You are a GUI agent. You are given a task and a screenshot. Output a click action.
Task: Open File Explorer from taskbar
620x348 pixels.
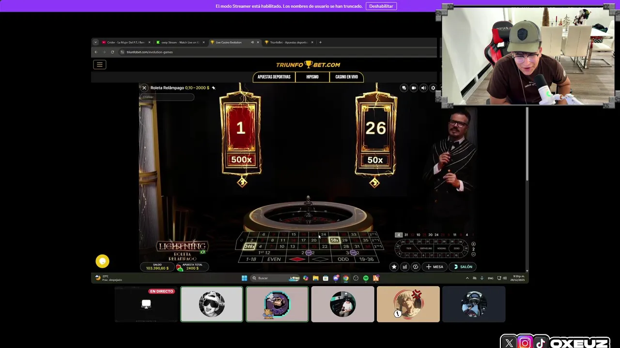click(315, 278)
